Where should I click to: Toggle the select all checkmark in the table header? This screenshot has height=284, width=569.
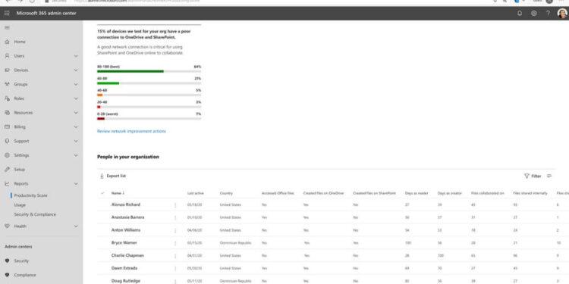pyautogui.click(x=102, y=193)
